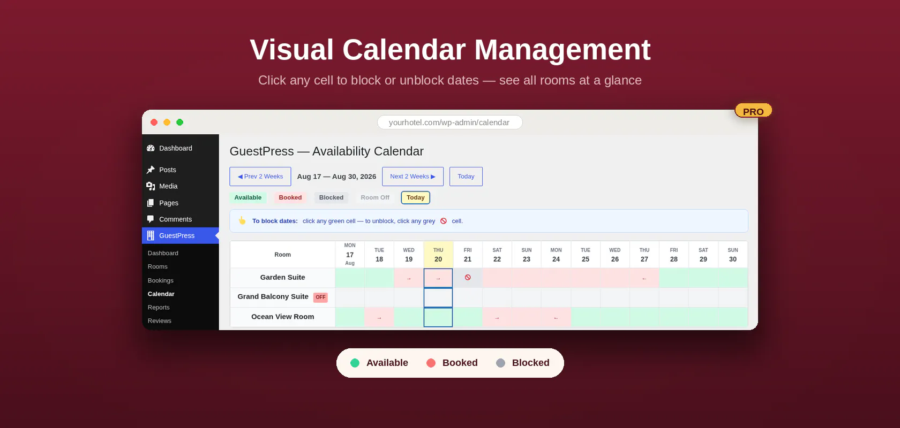
Task: Click the yellow minimize dot of the browser window
Action: pos(167,122)
